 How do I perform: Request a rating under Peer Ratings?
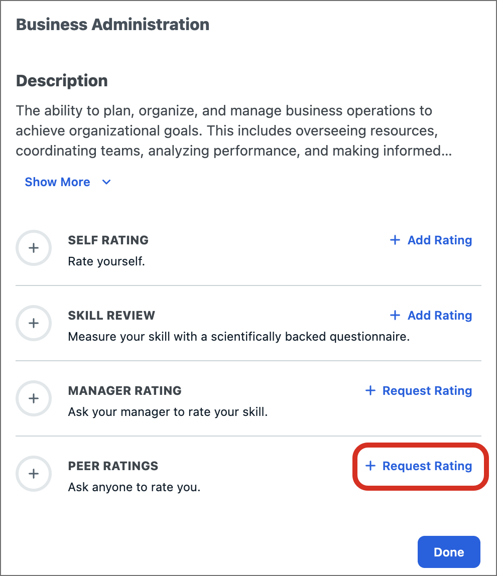click(427, 466)
